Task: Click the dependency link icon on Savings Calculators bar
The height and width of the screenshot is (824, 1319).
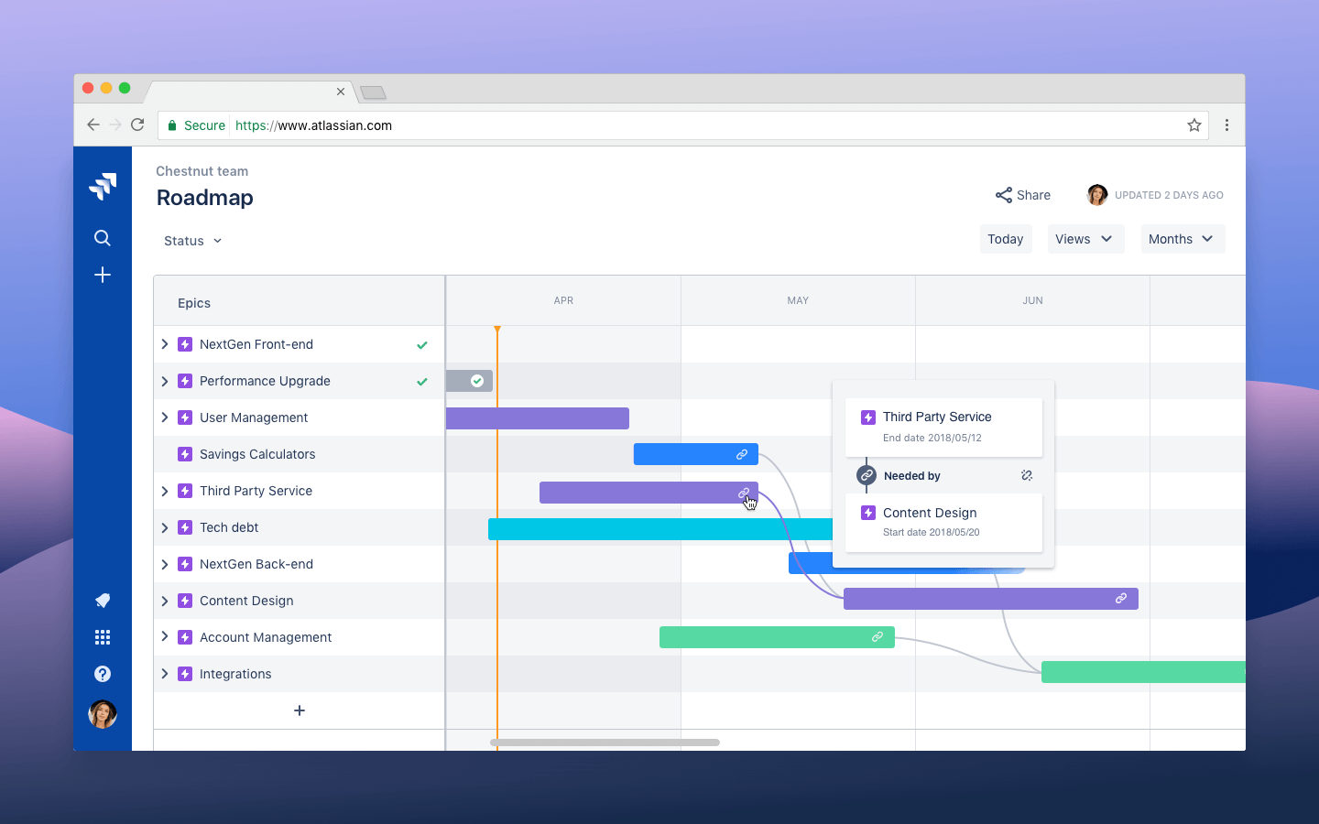Action: (742, 454)
